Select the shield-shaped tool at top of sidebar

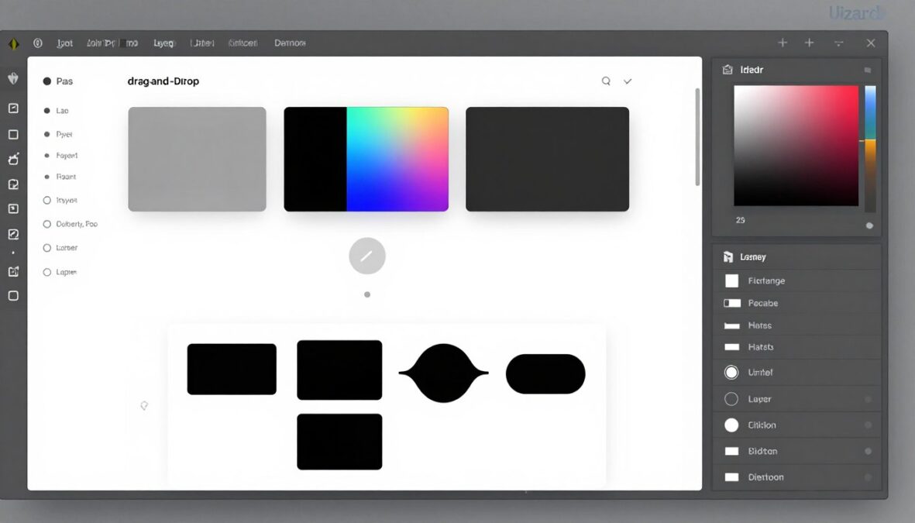coord(13,79)
